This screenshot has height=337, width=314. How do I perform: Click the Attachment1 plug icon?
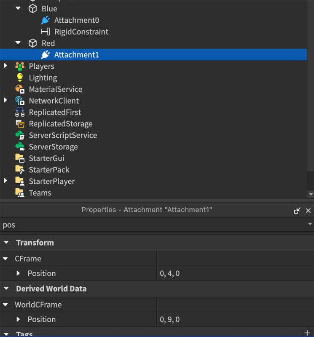[46, 55]
